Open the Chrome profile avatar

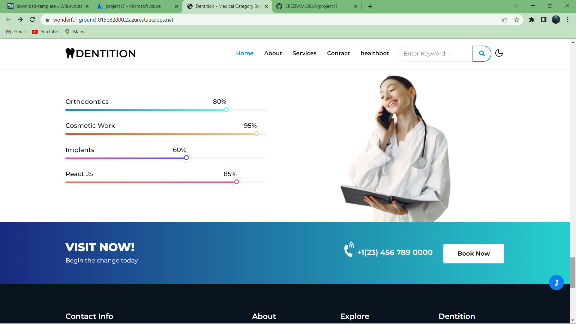click(556, 20)
